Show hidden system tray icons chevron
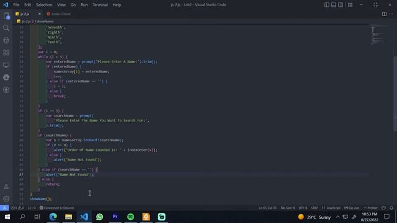 (337, 217)
